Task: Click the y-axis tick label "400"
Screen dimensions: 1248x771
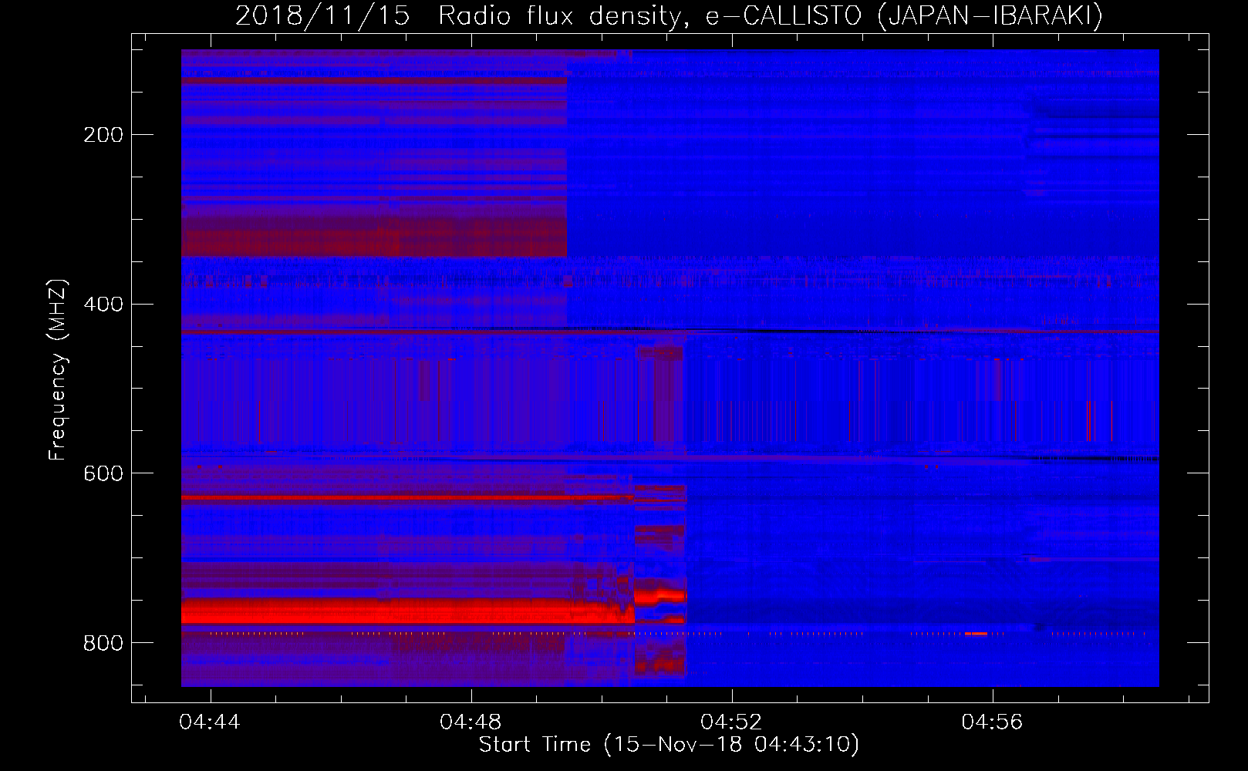Action: click(103, 305)
